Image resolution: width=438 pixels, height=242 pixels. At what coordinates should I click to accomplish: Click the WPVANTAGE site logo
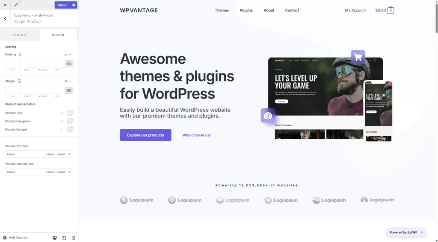139,10
